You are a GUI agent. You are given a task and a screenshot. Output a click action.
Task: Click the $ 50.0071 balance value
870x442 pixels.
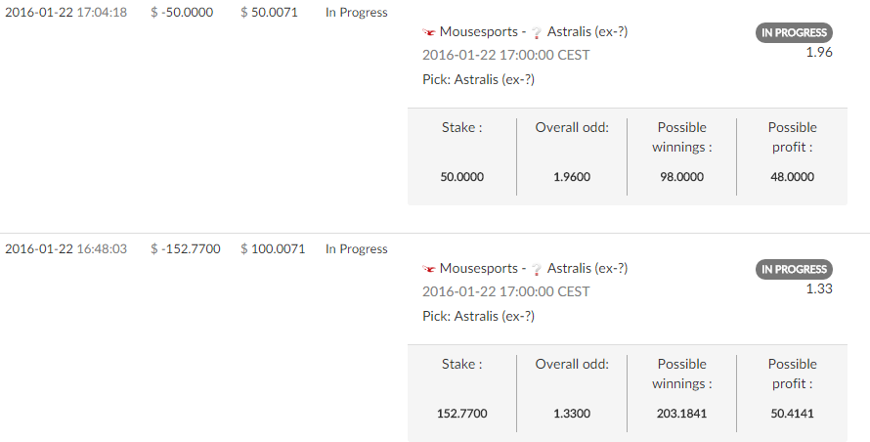click(x=269, y=12)
